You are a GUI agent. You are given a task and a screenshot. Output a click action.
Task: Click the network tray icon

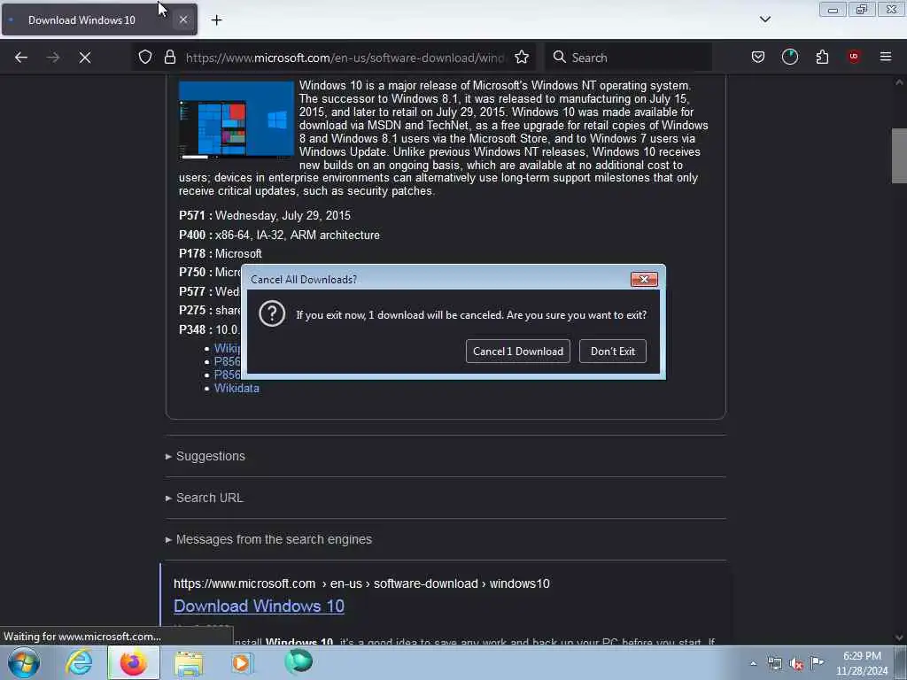tap(774, 664)
